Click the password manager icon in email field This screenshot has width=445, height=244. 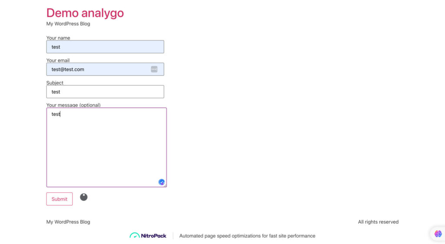tap(154, 69)
